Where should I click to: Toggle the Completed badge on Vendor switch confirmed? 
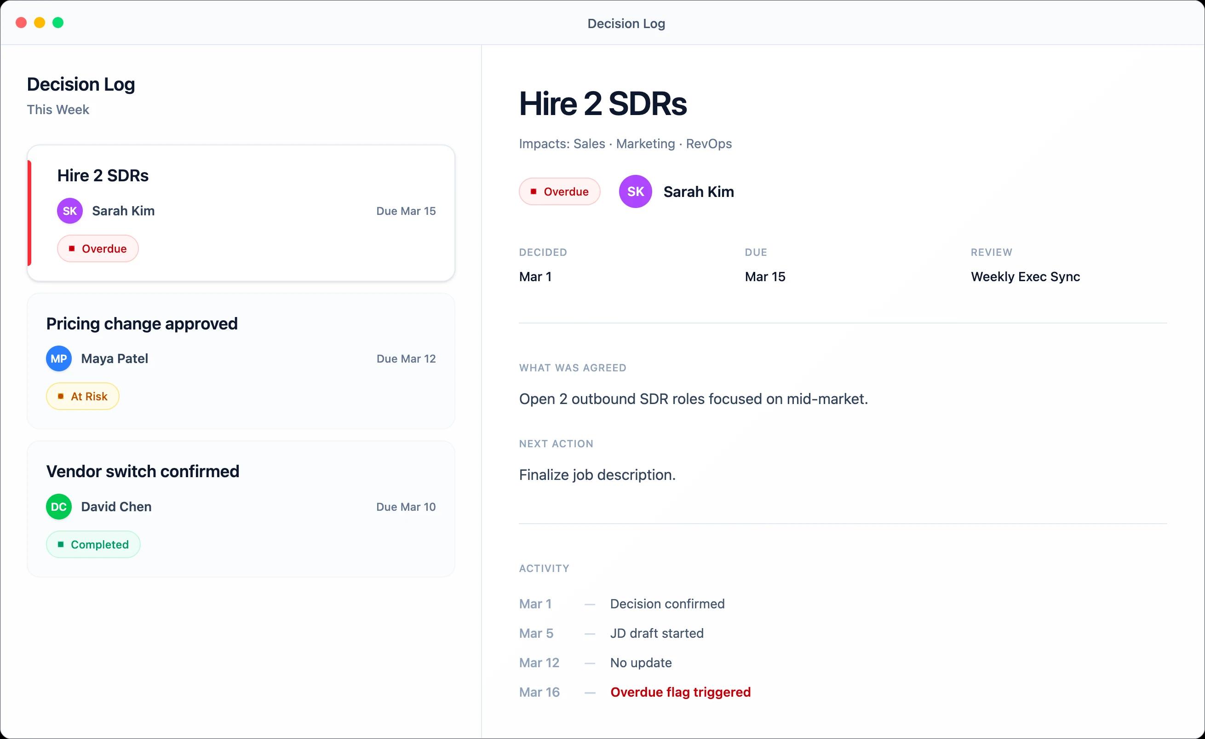[x=93, y=544]
